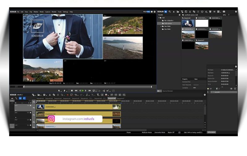247x156 pixels.
Task: Toggle the folder view icon beside the EDIUS bin logo
Action: point(166,12)
